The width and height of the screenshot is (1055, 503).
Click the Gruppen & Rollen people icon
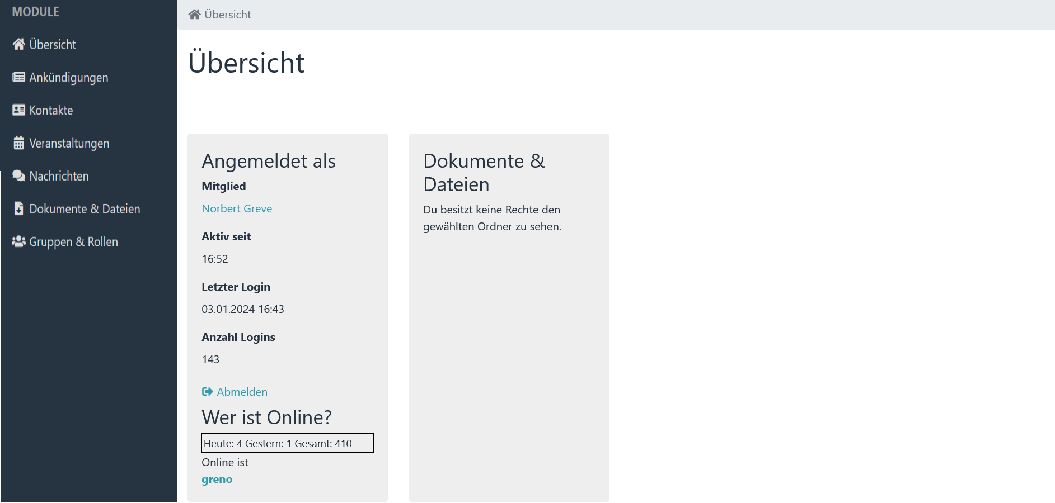click(18, 241)
